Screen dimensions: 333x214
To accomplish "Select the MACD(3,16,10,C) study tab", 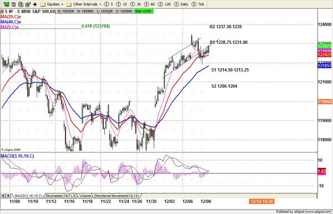I will click(28, 196).
